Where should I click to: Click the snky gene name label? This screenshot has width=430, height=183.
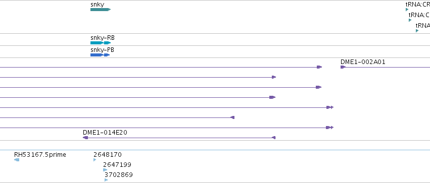point(98,5)
